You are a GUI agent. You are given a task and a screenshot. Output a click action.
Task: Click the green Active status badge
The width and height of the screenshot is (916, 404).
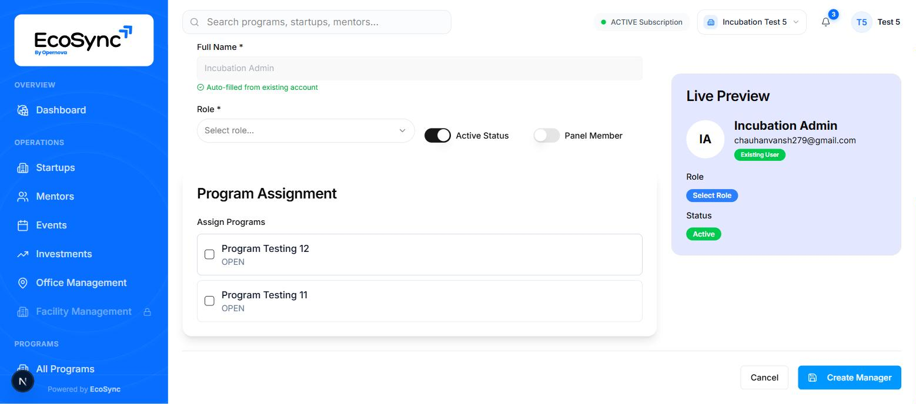[x=704, y=234]
